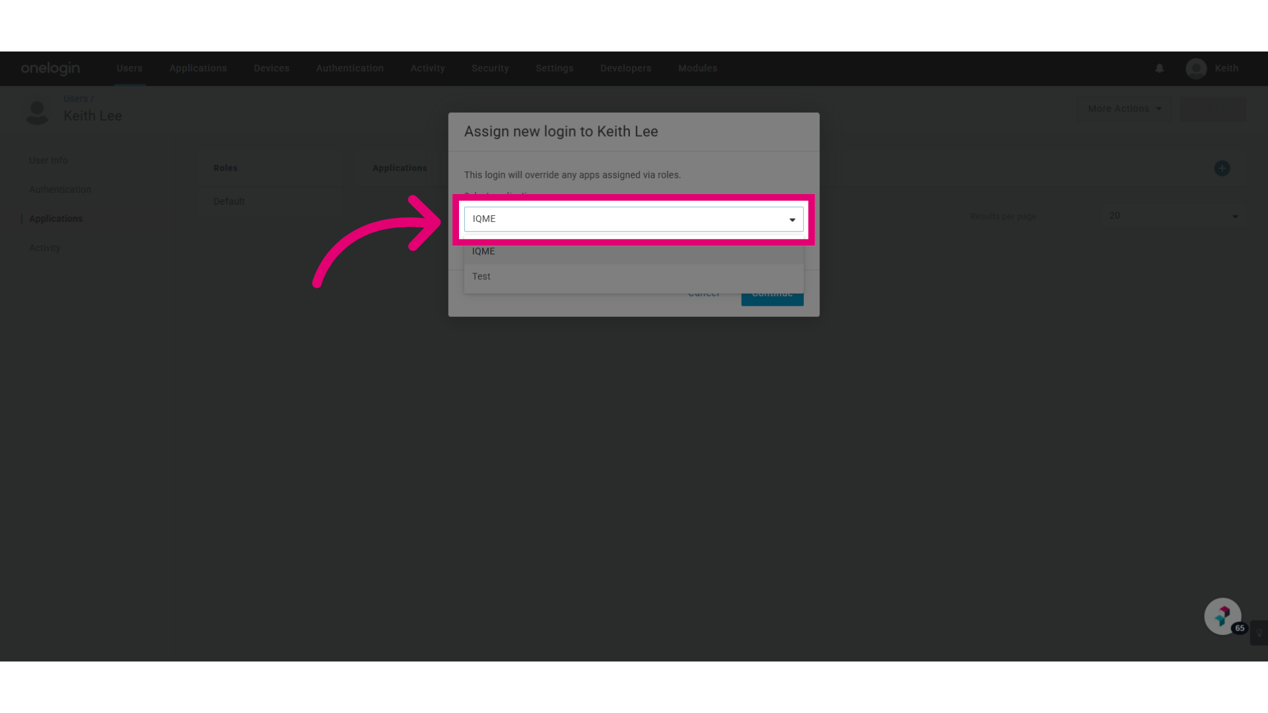Open the Results per page dropdown
This screenshot has height=713, width=1268.
(1174, 216)
